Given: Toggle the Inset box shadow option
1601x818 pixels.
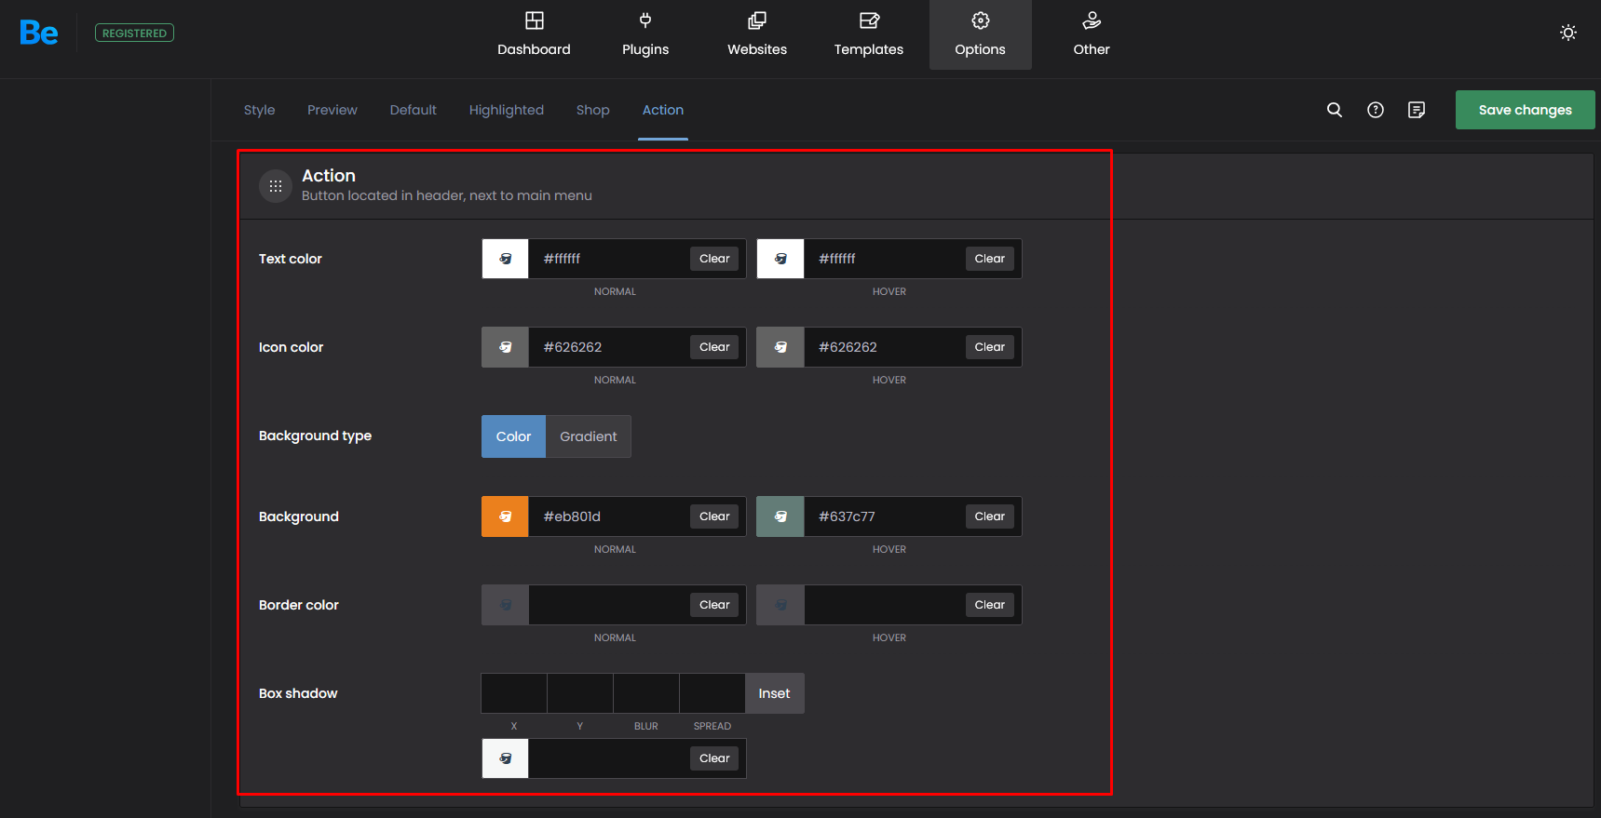Looking at the screenshot, I should [774, 693].
